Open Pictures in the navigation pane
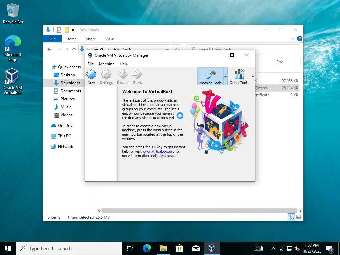Viewport: 340px width, 255px height. click(x=64, y=99)
